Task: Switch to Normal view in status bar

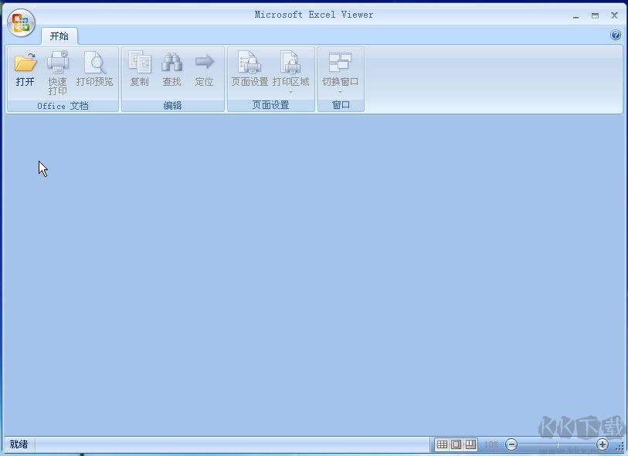Action: (443, 444)
